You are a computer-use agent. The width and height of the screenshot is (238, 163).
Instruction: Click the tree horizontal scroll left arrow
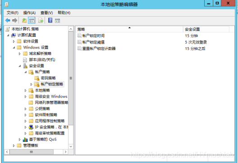(7, 152)
